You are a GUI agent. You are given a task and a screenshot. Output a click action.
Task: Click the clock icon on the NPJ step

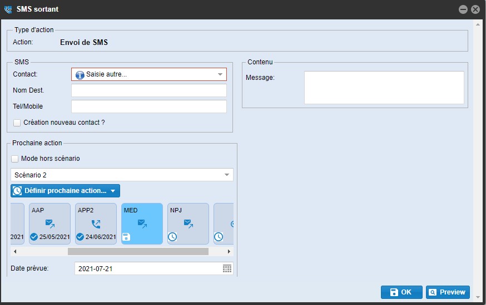[x=173, y=237]
